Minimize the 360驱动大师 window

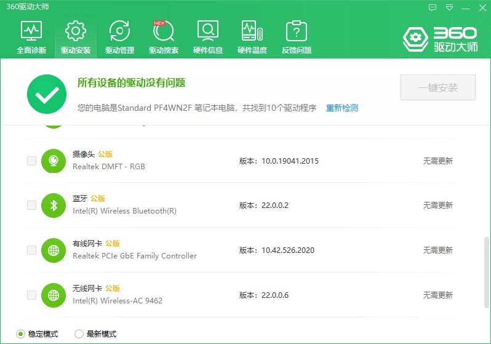pos(466,7)
